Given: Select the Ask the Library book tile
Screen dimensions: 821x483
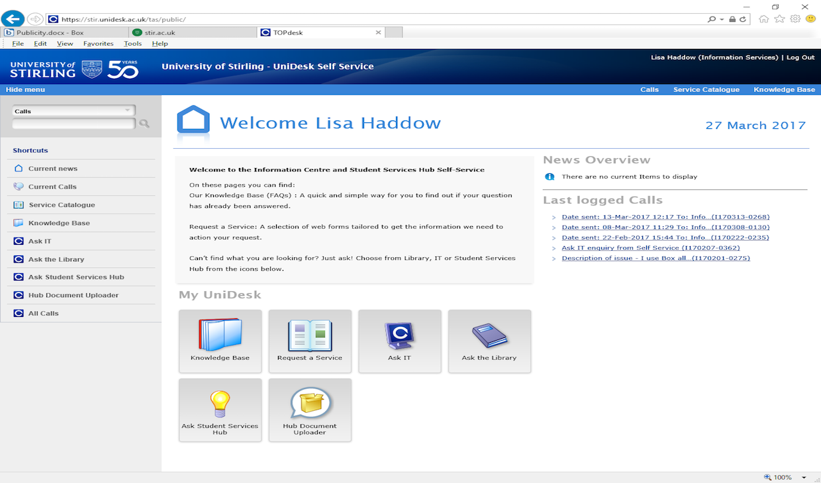Looking at the screenshot, I should [489, 341].
